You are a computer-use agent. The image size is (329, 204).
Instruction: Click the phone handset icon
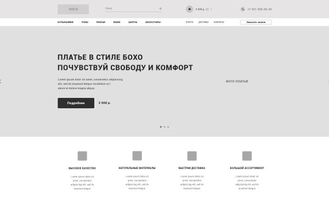pos(243,9)
